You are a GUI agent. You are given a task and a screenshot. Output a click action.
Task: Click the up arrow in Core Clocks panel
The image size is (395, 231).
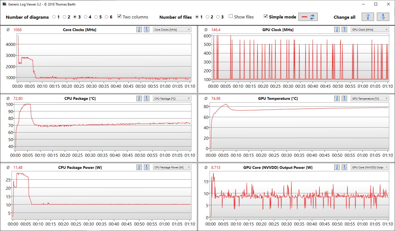pos(139,29)
